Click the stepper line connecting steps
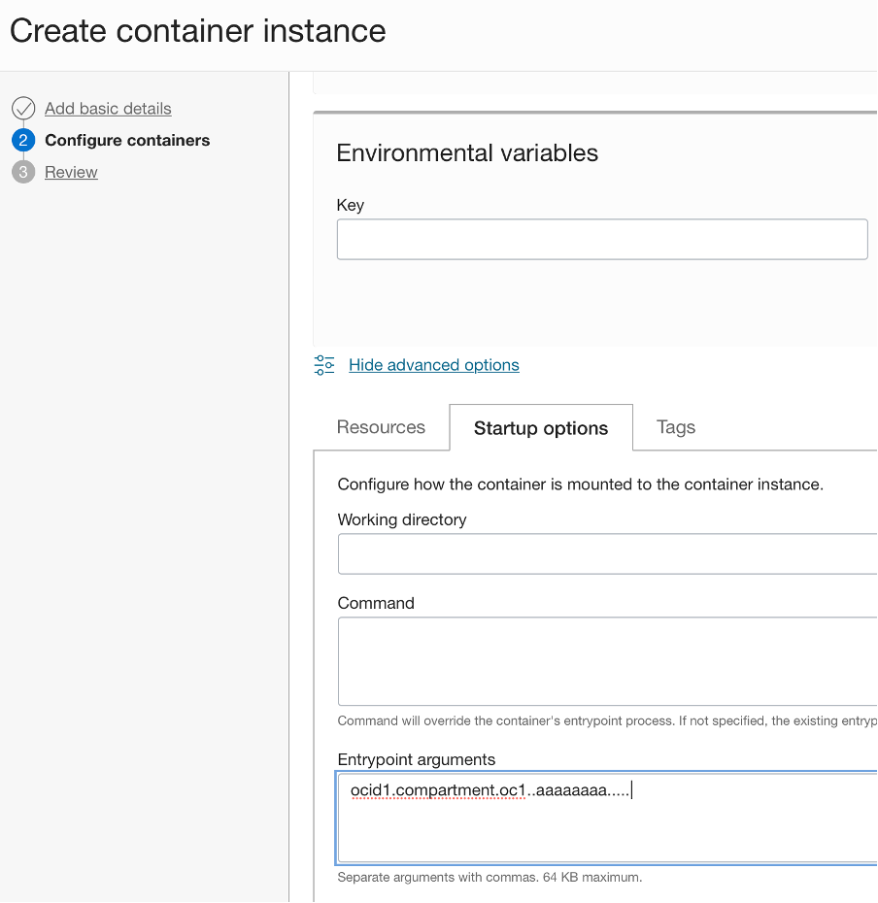The height and width of the screenshot is (903, 878). [x=25, y=156]
